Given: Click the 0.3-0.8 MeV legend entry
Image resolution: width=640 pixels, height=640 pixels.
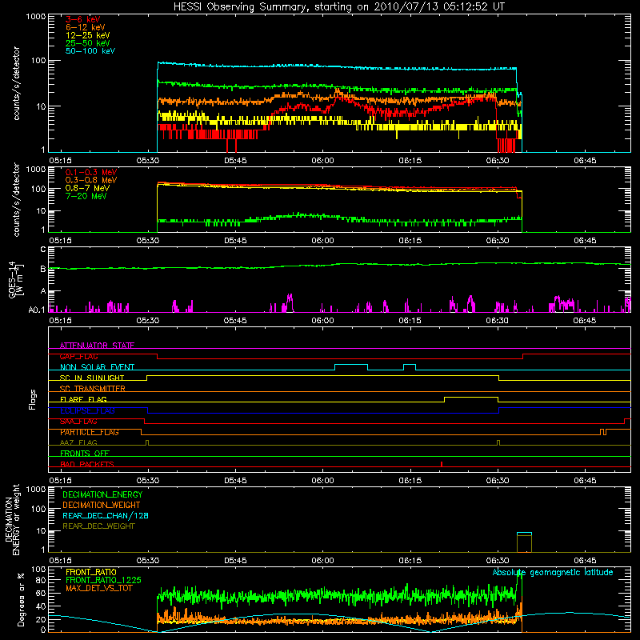Looking at the screenshot, I should (91, 180).
